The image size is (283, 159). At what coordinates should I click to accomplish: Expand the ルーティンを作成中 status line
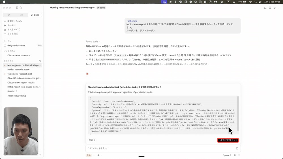147,64
